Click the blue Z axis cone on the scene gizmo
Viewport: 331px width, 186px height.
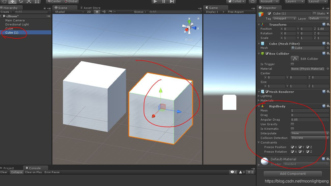click(x=194, y=28)
